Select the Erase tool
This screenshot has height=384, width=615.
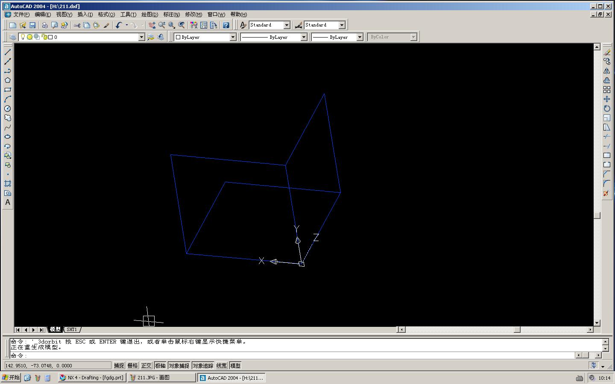pos(607,52)
